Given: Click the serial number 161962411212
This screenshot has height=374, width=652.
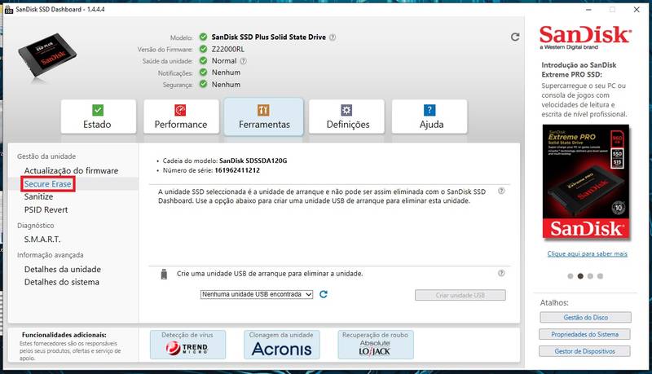Looking at the screenshot, I should pyautogui.click(x=237, y=170).
